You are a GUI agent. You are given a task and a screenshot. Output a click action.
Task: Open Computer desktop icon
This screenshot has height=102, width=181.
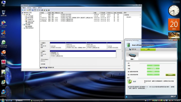point(4,3)
